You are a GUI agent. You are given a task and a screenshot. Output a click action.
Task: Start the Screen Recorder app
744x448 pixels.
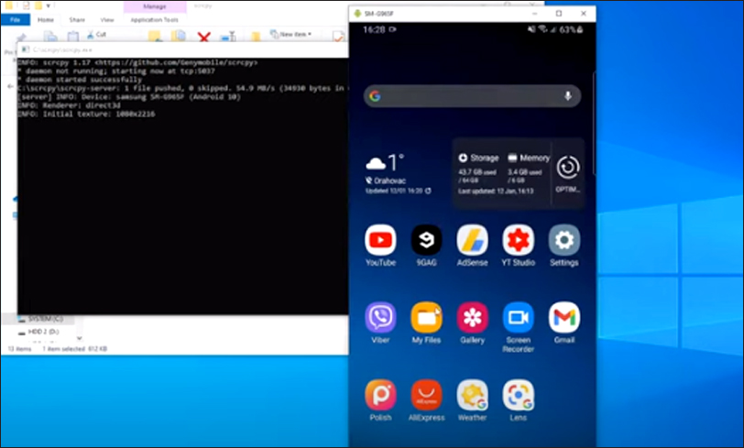pos(519,318)
